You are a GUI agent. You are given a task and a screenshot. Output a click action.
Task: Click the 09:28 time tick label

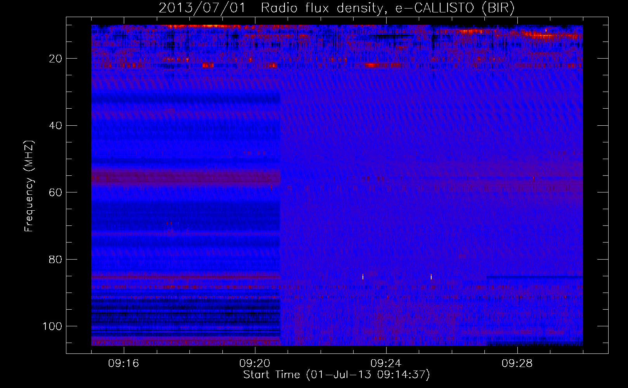coord(517,363)
